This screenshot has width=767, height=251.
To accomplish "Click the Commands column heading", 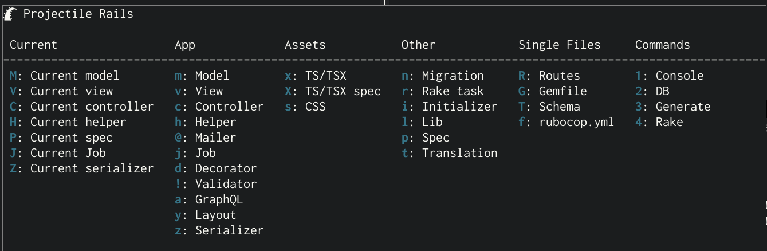I will (x=662, y=45).
